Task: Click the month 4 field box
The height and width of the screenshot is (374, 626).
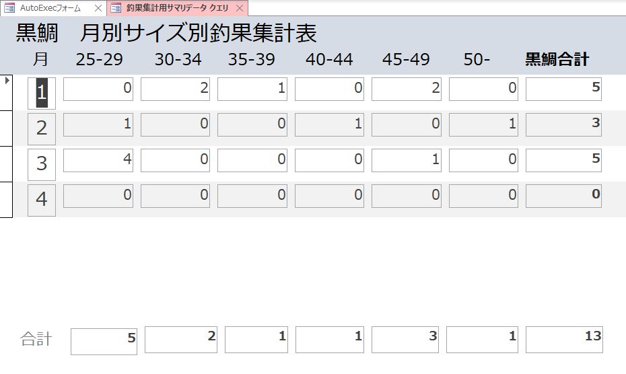Action: [x=42, y=200]
